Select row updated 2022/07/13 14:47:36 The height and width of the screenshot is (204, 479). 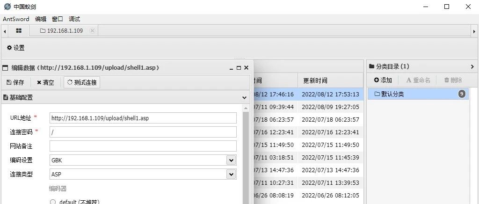point(331,170)
